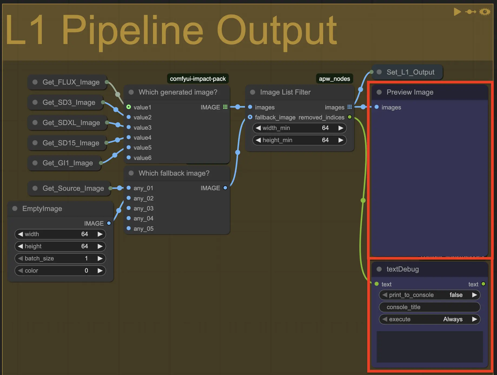Increase batch_size with right arrow
This screenshot has width=497, height=375.
[x=100, y=258]
